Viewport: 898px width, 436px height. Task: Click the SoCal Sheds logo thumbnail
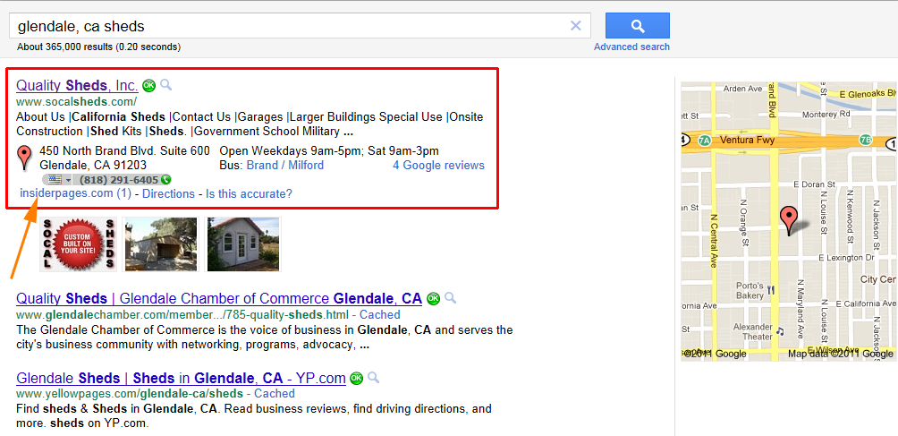(78, 244)
